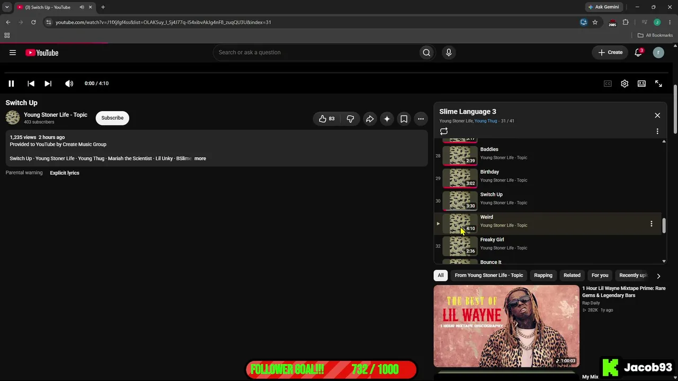Enter fullscreen mode in the player
The height and width of the screenshot is (381, 678).
[x=658, y=84]
